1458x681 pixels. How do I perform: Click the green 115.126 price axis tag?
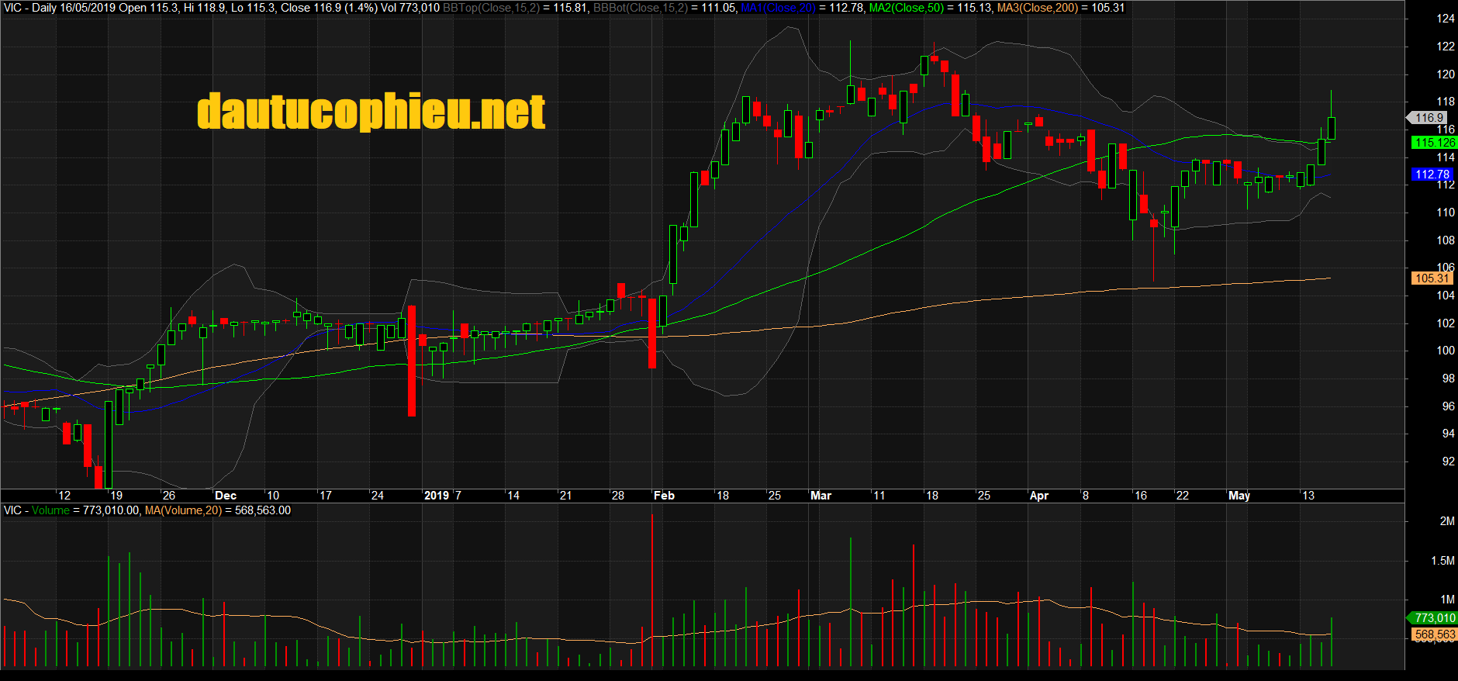point(1433,143)
